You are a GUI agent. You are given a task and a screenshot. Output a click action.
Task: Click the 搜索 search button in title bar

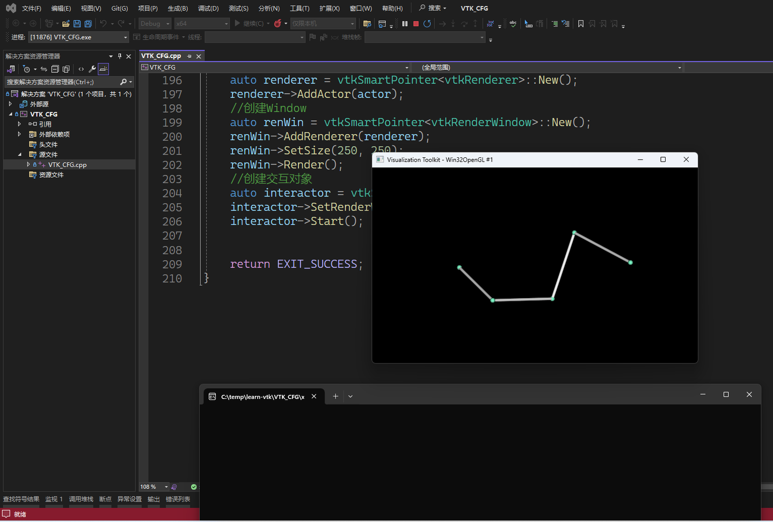point(433,8)
